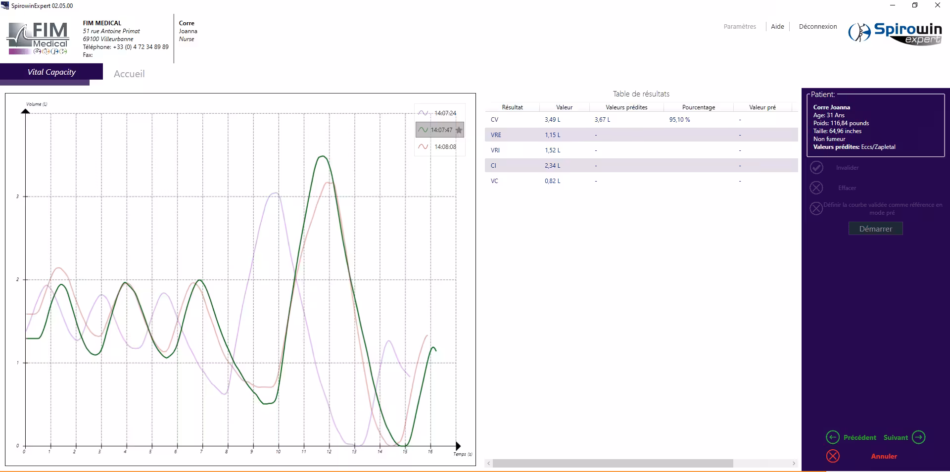Click the Invalider checkmark icon
Viewport: 950px width, 472px height.
(x=816, y=168)
